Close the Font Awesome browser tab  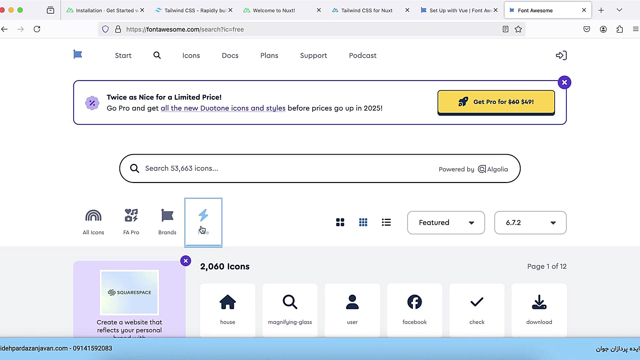(x=584, y=10)
